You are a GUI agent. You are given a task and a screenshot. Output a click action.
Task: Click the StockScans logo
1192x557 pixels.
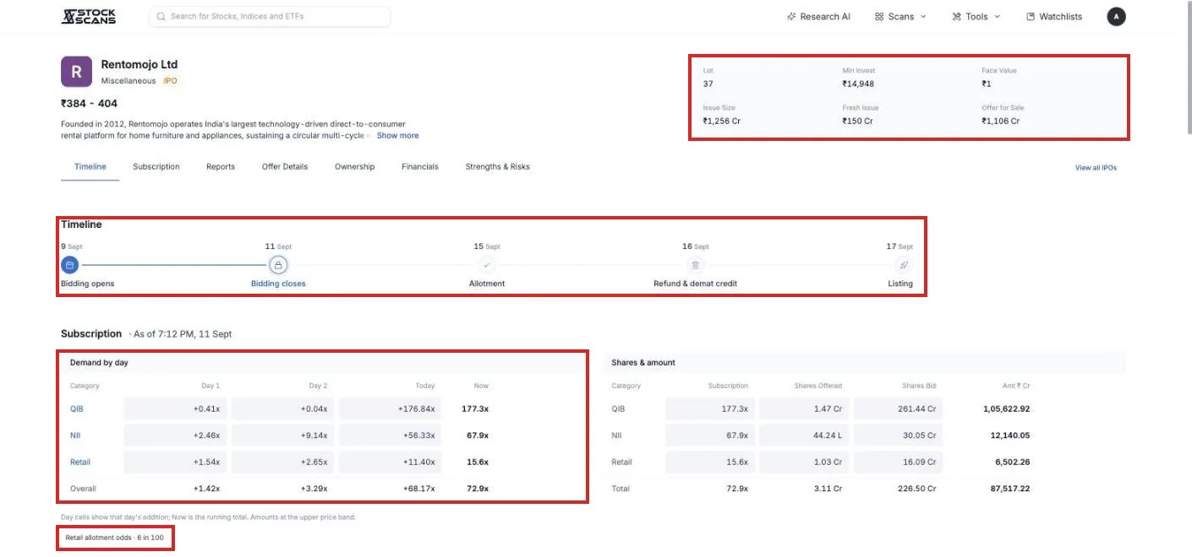pyautogui.click(x=89, y=16)
